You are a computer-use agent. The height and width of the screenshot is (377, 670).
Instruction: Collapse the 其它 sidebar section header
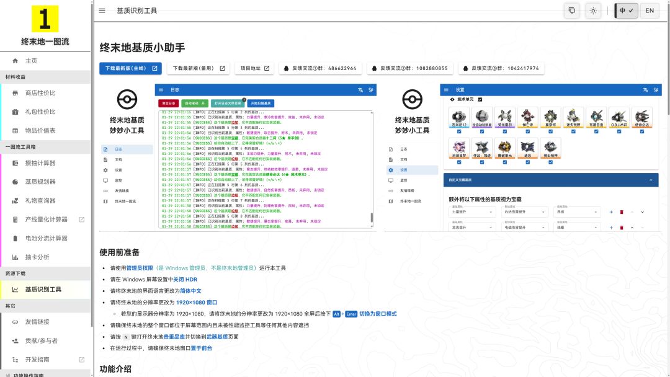pos(45,306)
